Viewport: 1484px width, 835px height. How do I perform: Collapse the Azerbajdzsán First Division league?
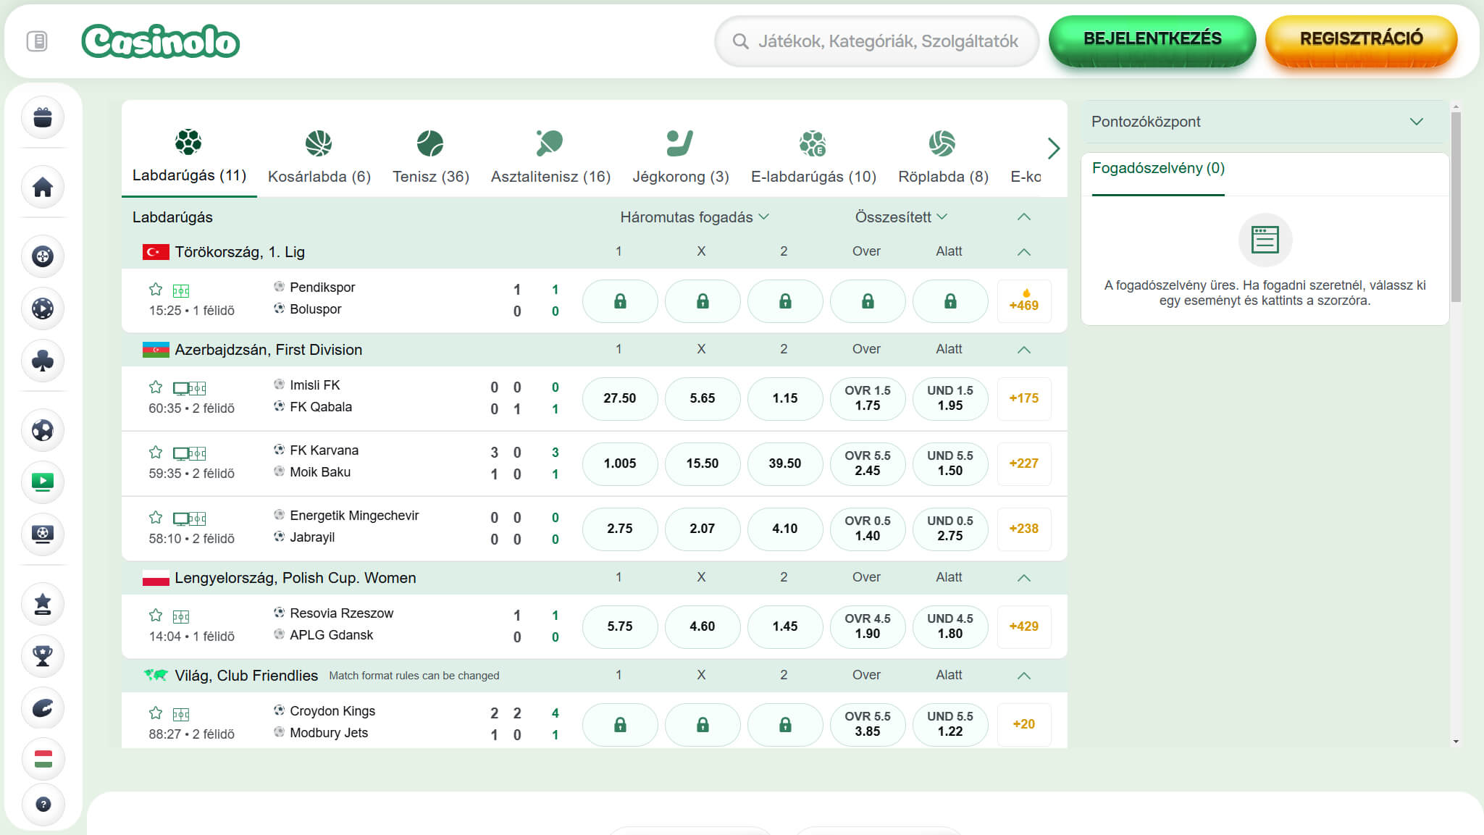tap(1024, 350)
